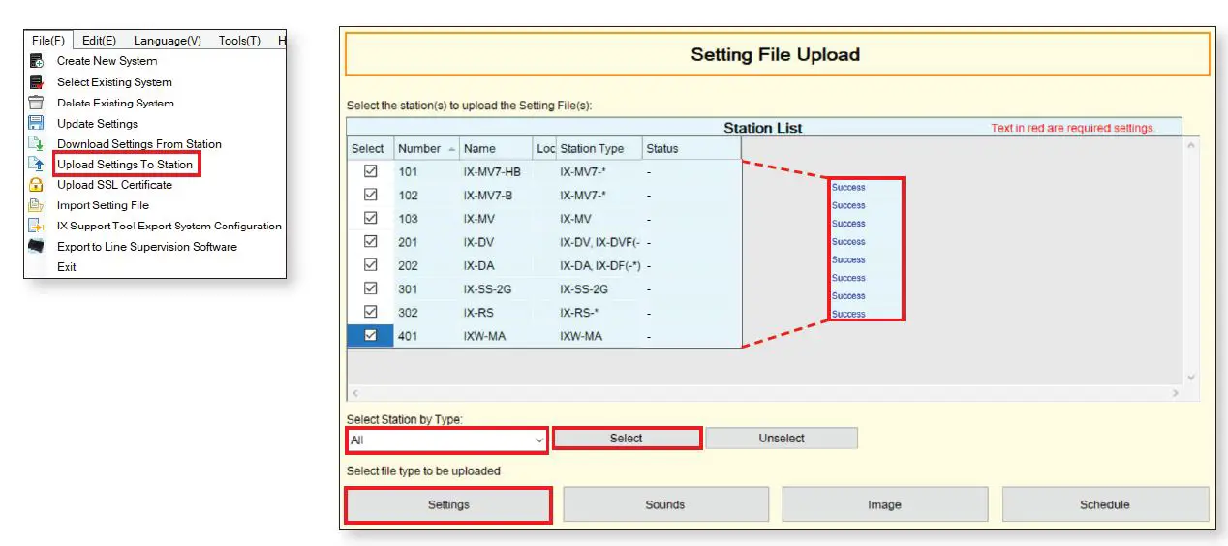Click the Update Settings floppy disk icon
The image size is (1228, 546).
(37, 123)
